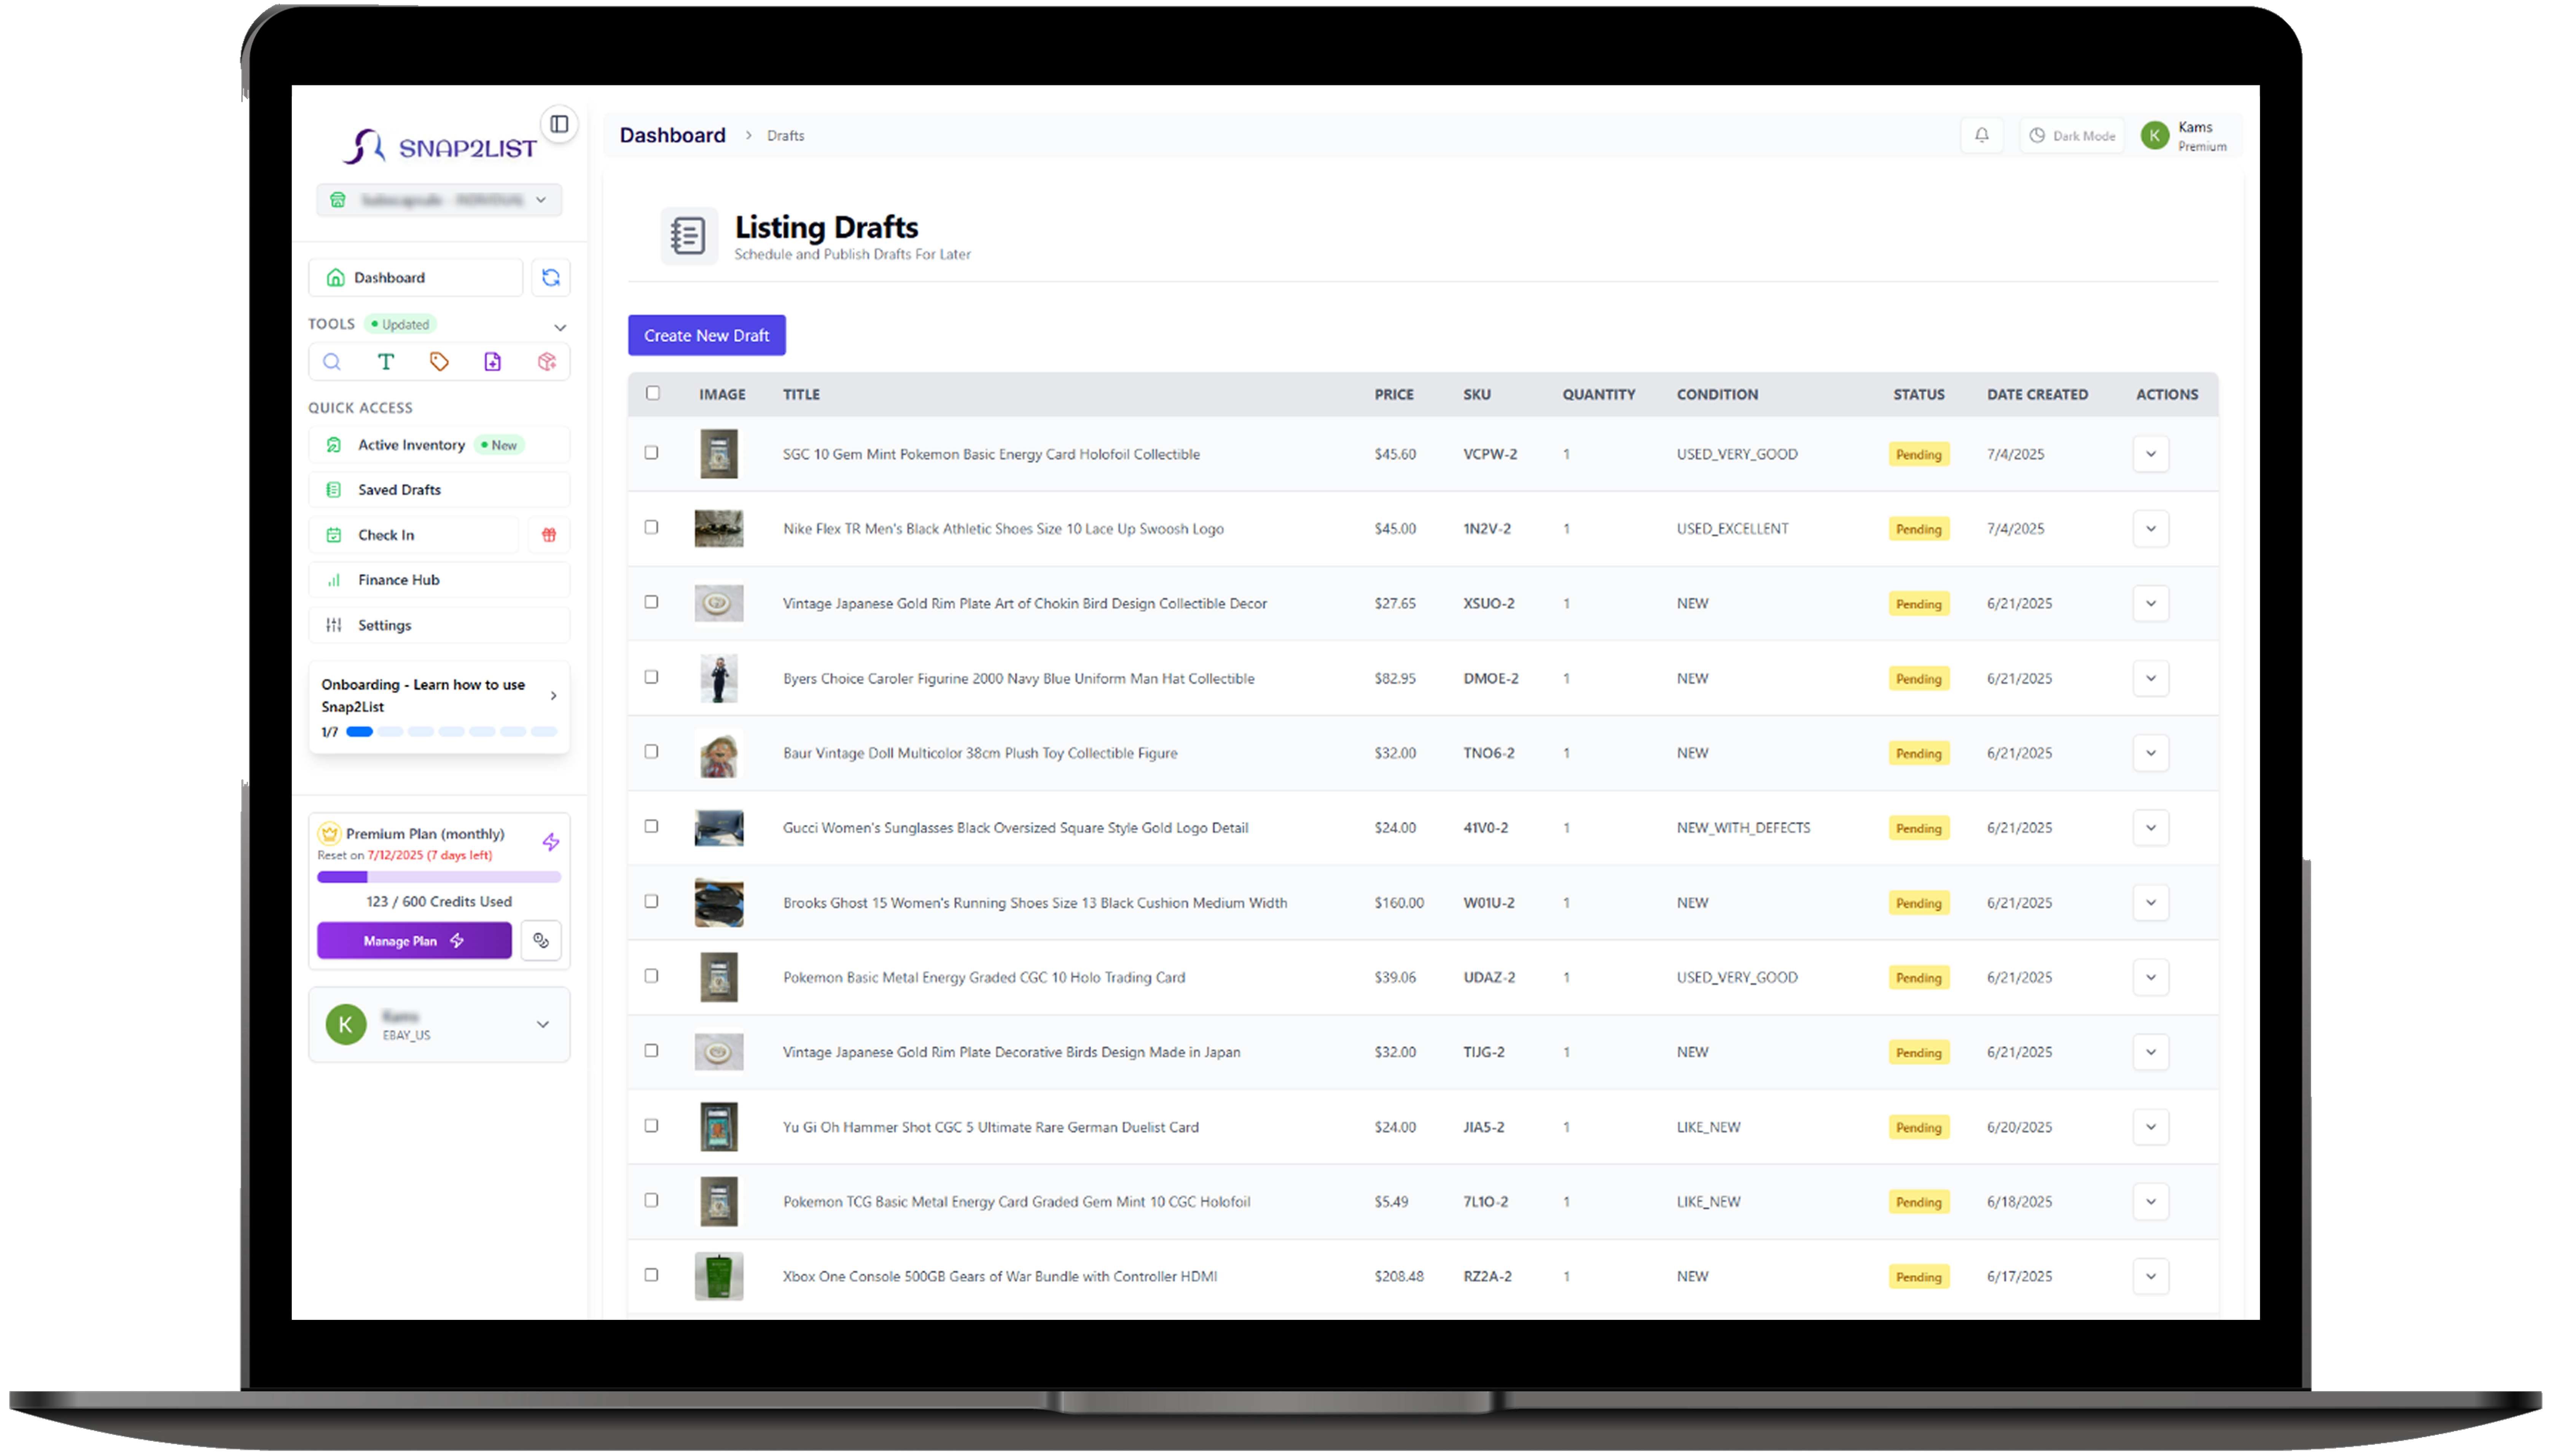Check the Gucci Women's Sunglasses row checkbox
Viewport: 2551px width, 1456px height.
651,826
